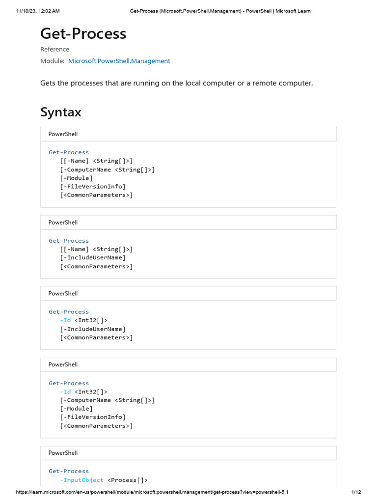Click the -InputObject parameter in the last code block
This screenshot has height=503, width=377.
pyautogui.click(x=81, y=480)
